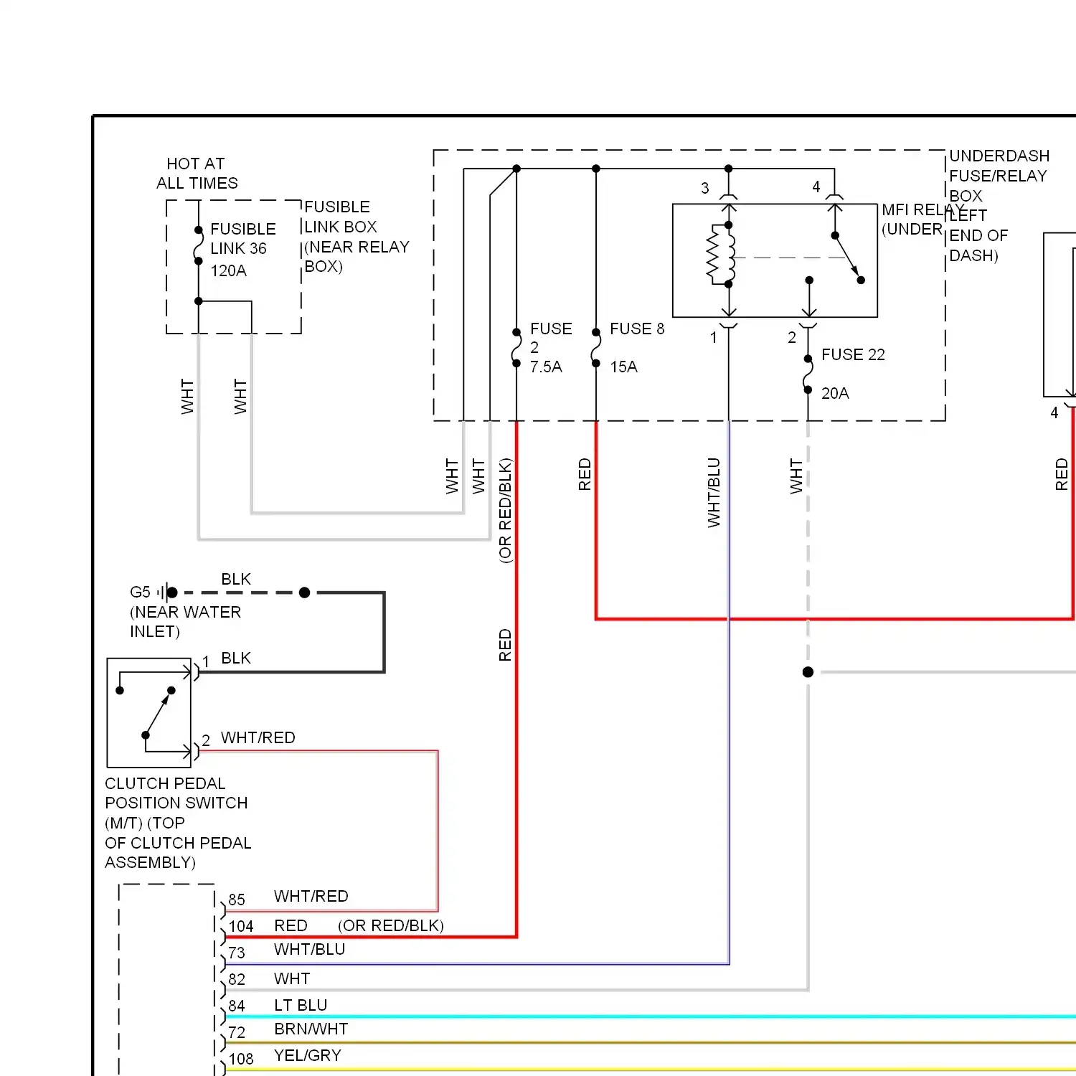Viewport: 1076px width, 1076px height.
Task: Select the CLUTCH PEDAL POSITION SWITCH caption
Action: click(x=178, y=823)
